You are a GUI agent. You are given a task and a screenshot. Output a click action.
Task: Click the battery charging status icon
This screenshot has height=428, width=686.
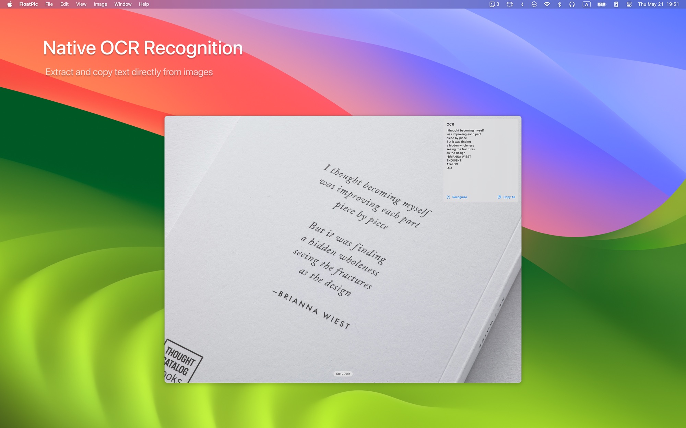click(x=602, y=4)
